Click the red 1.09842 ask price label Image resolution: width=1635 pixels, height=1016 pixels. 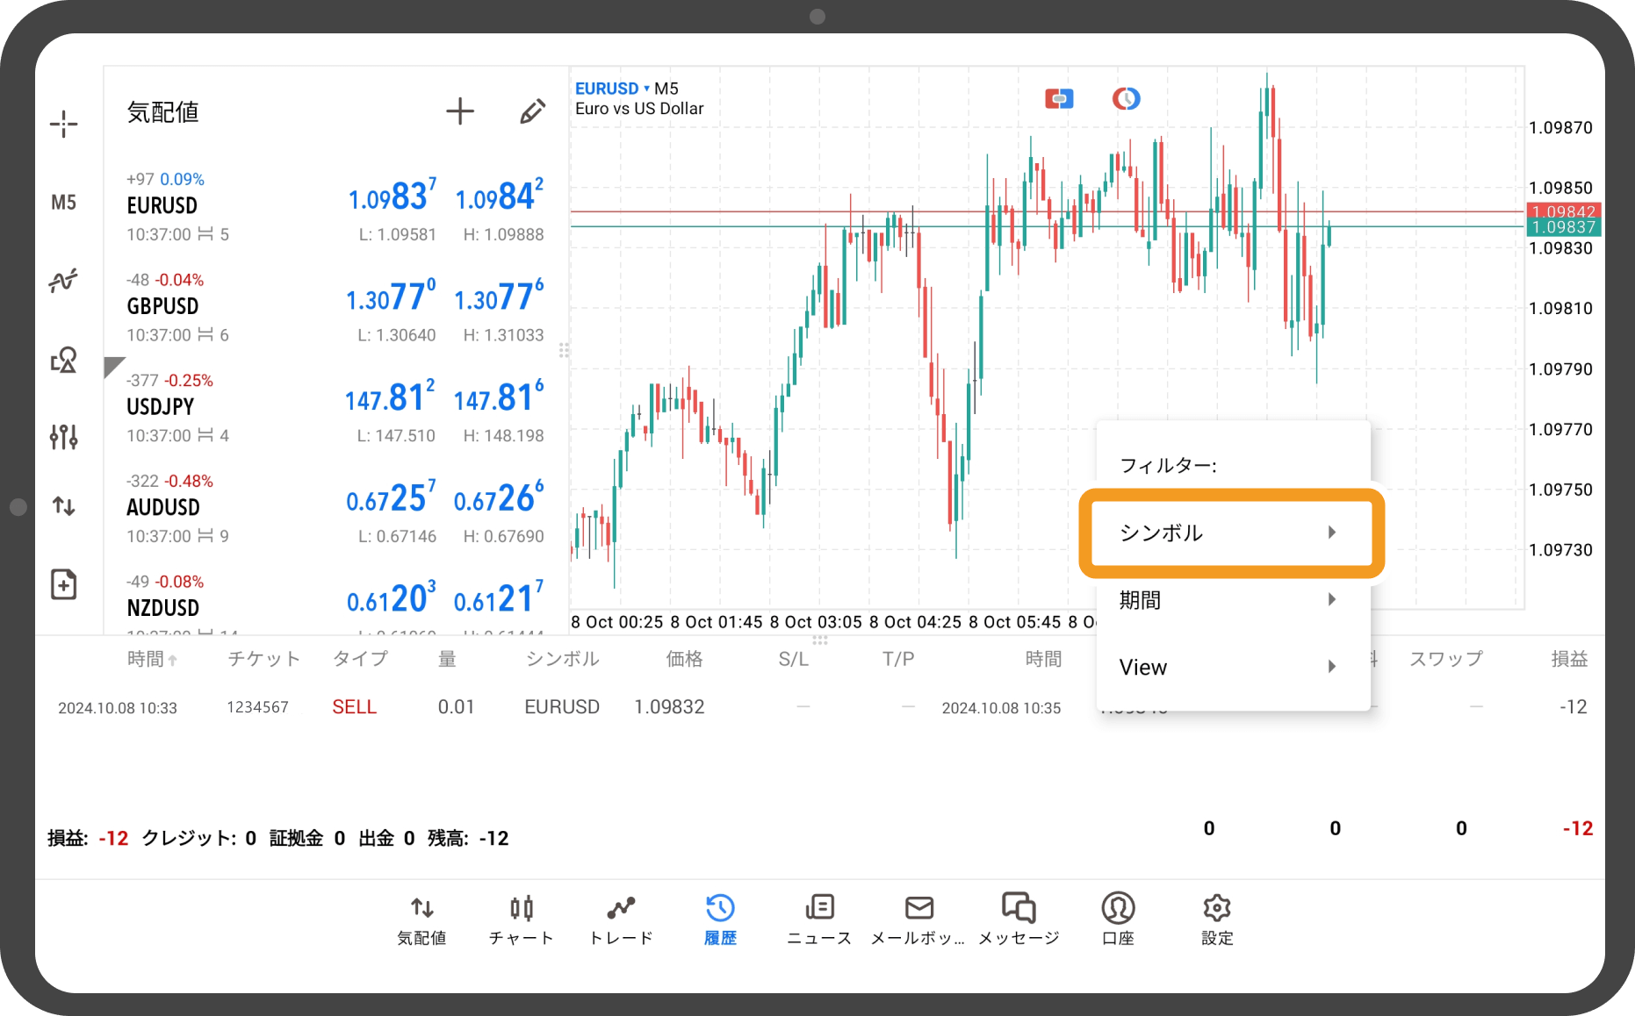[1564, 211]
